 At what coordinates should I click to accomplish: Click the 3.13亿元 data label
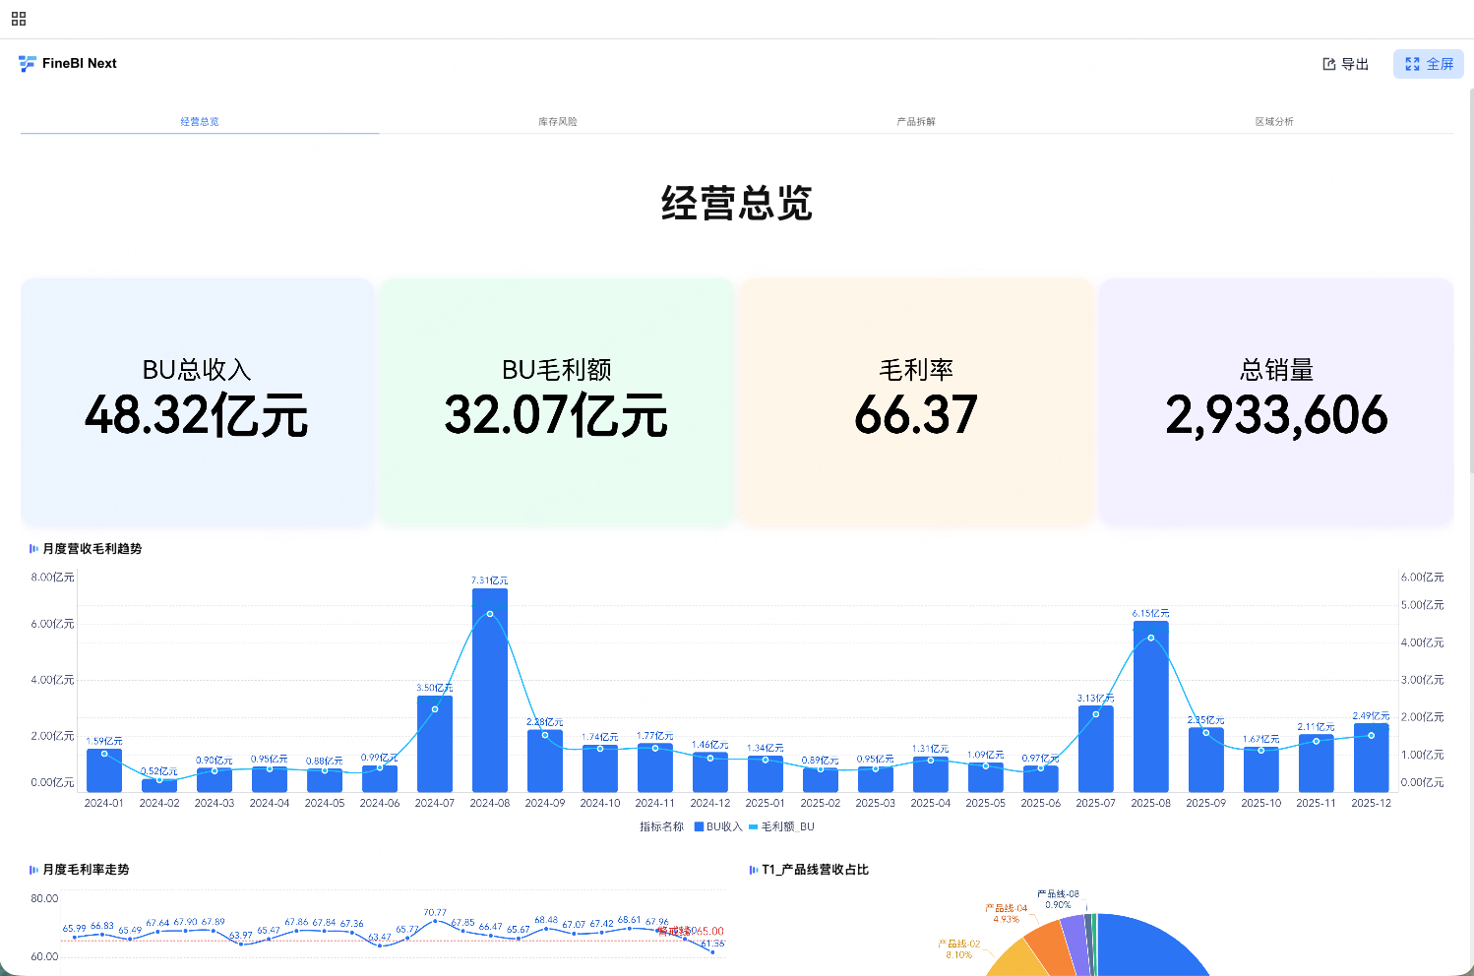tap(1096, 698)
